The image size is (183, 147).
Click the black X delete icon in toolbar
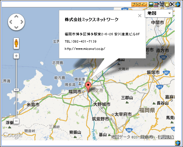pyautogui.click(x=172, y=4)
